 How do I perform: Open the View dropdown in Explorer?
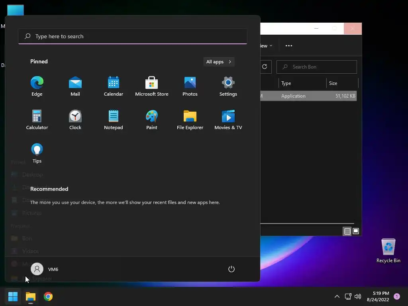[x=266, y=46]
